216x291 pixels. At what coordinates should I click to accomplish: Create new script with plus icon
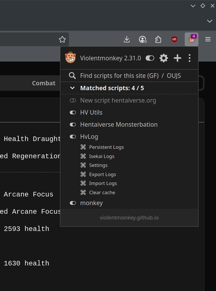[x=178, y=58]
